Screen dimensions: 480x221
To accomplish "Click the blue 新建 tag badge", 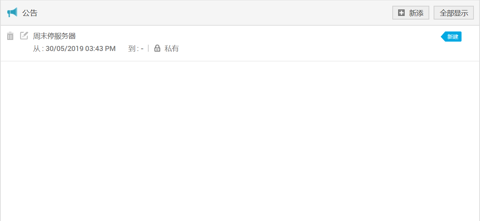I will click(x=452, y=37).
